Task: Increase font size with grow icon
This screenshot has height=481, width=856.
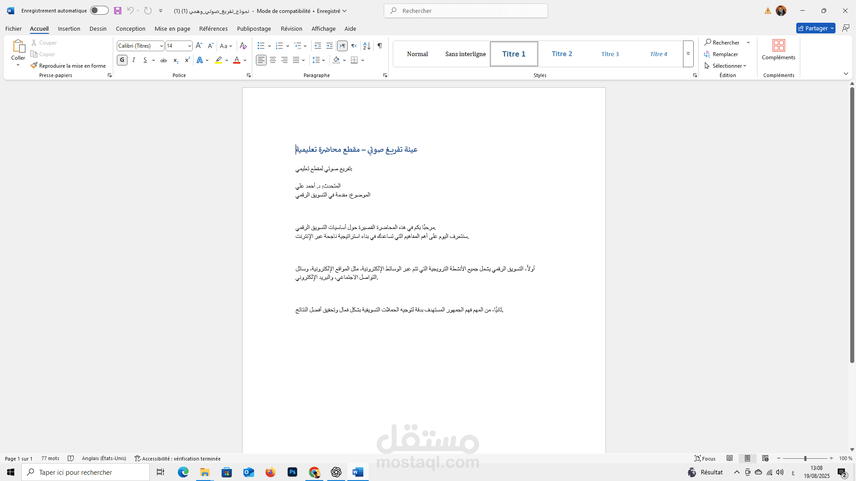Action: tap(199, 46)
